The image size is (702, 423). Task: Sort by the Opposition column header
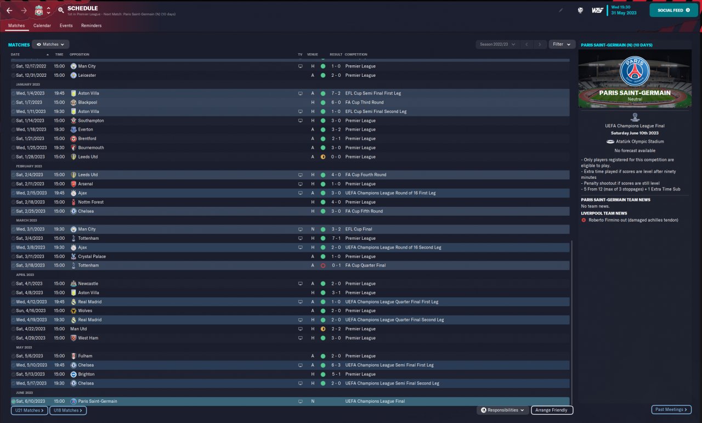click(x=80, y=54)
